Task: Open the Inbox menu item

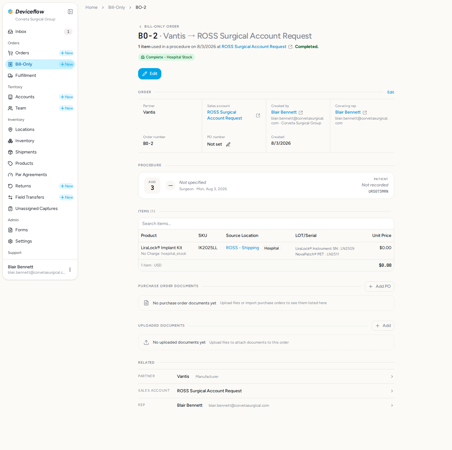Action: (x=40, y=32)
